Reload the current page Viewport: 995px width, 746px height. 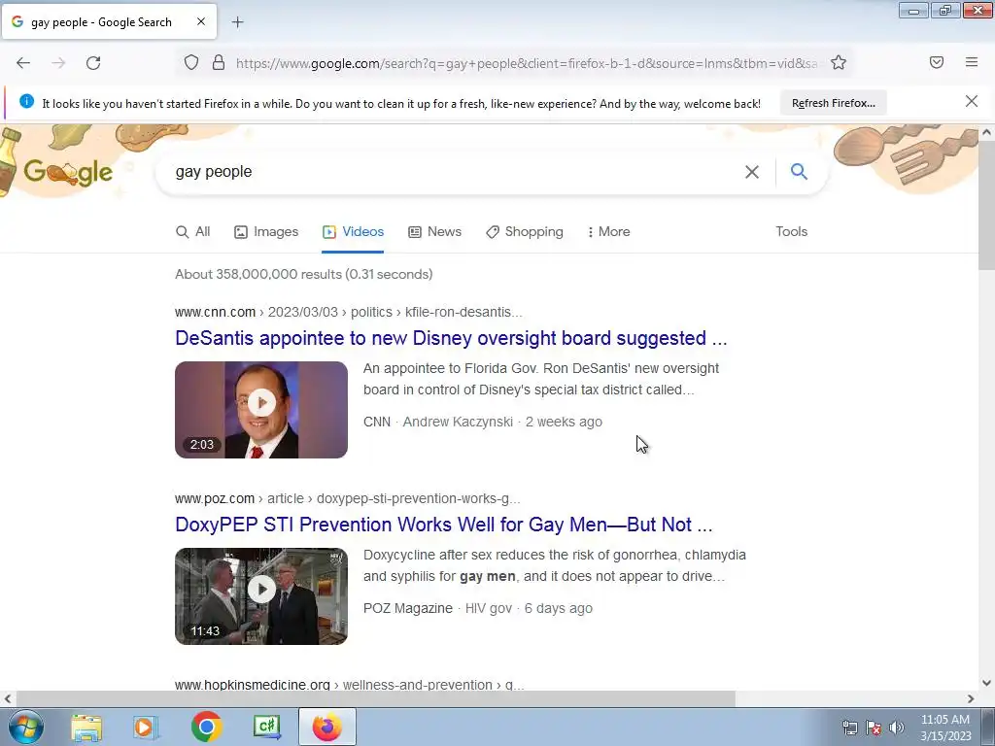(93, 63)
